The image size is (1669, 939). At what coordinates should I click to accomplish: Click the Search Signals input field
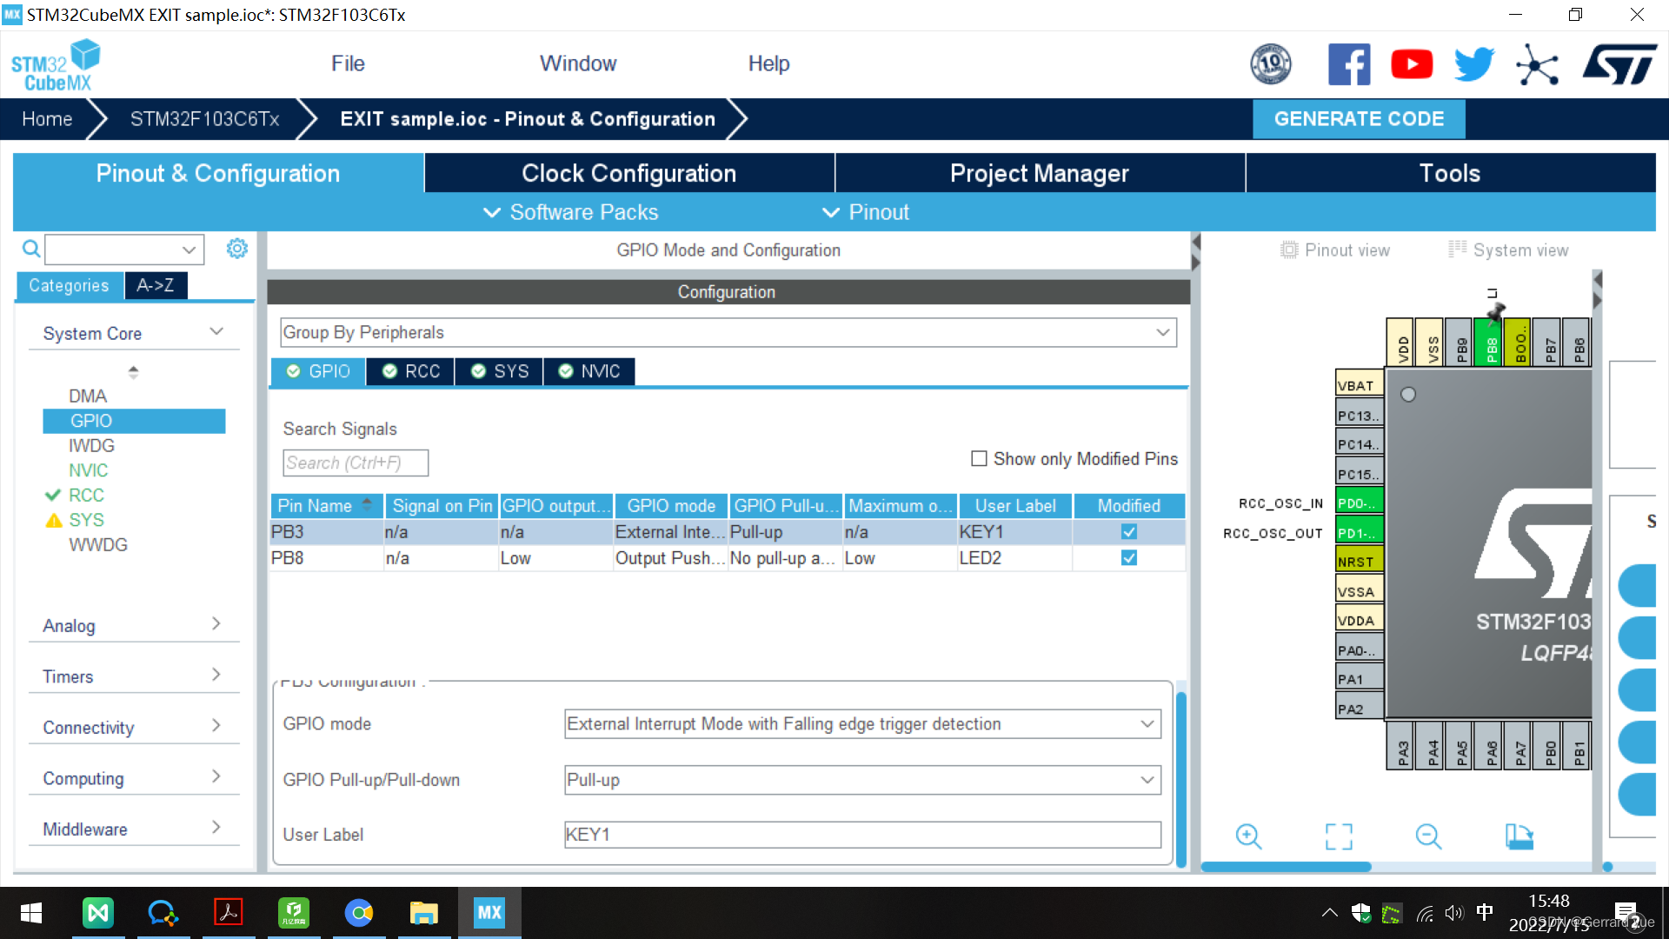355,463
